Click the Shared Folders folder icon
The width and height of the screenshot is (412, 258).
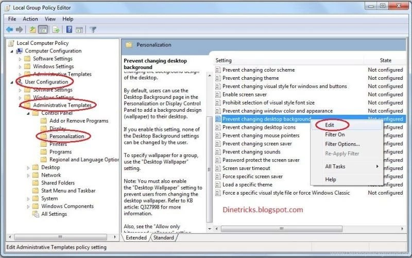(36, 183)
